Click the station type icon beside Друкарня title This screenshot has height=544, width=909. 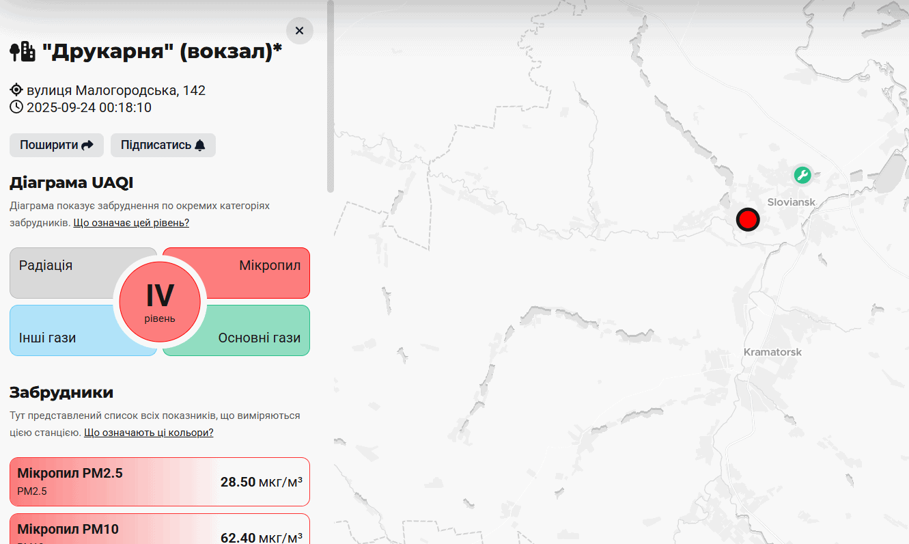click(23, 52)
